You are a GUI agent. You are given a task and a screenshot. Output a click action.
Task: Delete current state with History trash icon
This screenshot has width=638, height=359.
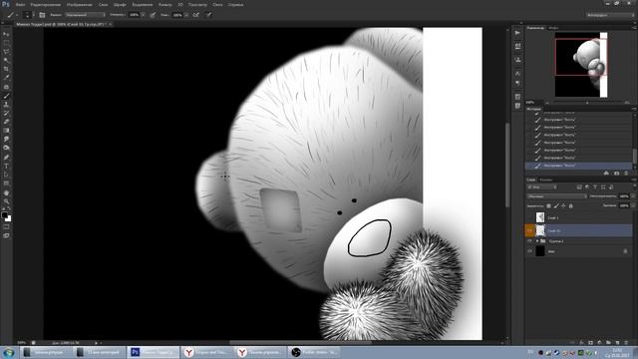tap(626, 174)
